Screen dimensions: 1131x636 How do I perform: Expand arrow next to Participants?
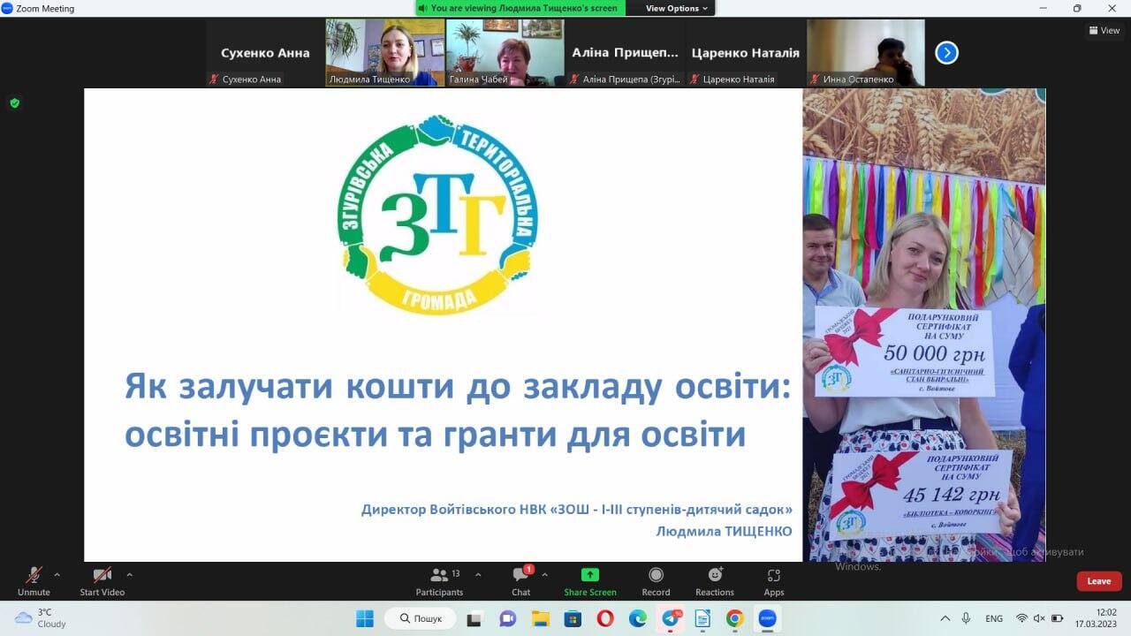click(x=478, y=574)
